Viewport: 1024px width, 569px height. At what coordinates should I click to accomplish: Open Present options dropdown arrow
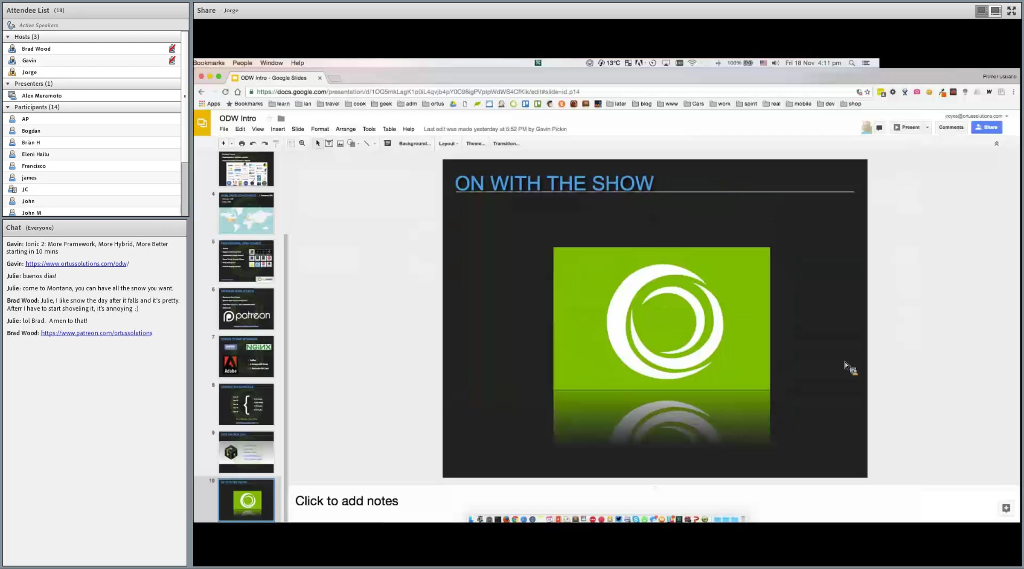coord(927,127)
